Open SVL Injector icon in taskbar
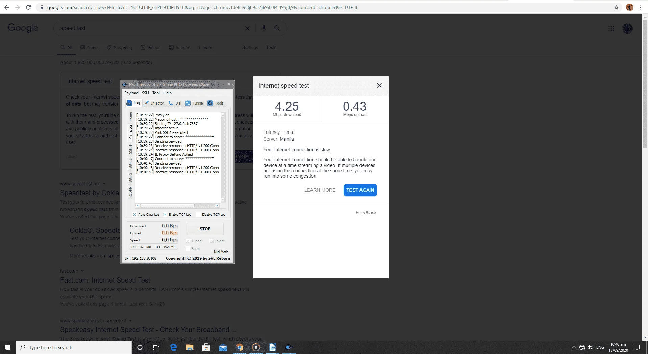648x354 pixels. point(289,347)
